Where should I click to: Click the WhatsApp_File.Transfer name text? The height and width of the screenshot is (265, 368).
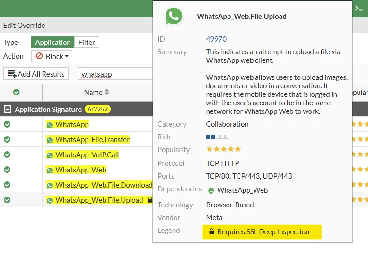pyautogui.click(x=92, y=140)
